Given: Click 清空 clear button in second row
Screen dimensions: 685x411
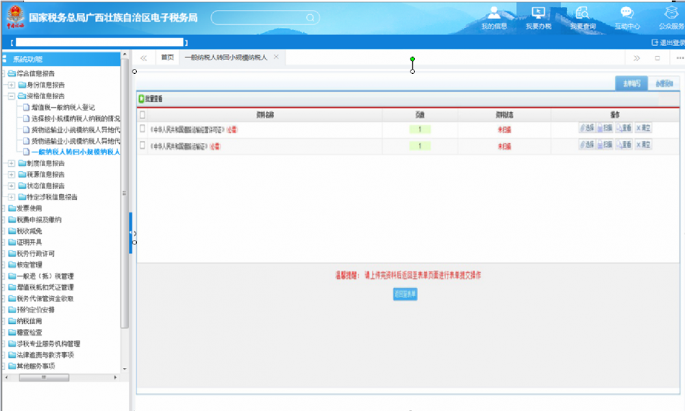Looking at the screenshot, I should 643,145.
